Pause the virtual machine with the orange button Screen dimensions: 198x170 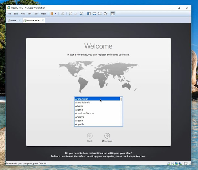click(52, 14)
